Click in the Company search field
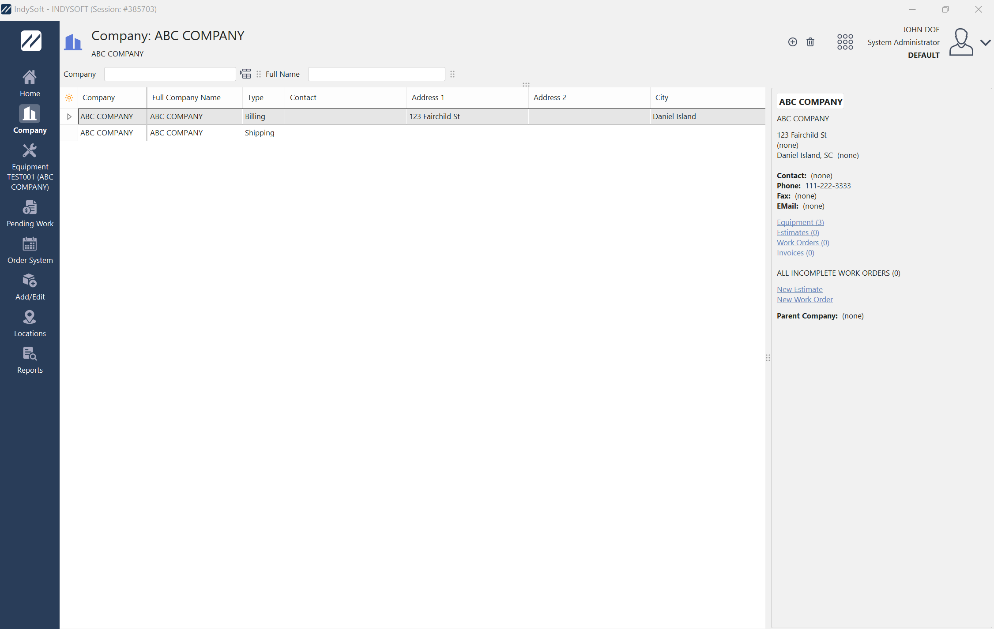Image resolution: width=994 pixels, height=629 pixels. tap(170, 74)
